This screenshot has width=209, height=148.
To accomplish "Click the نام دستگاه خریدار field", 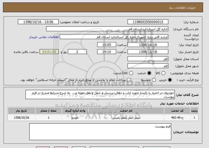I will tap(107, 29).
